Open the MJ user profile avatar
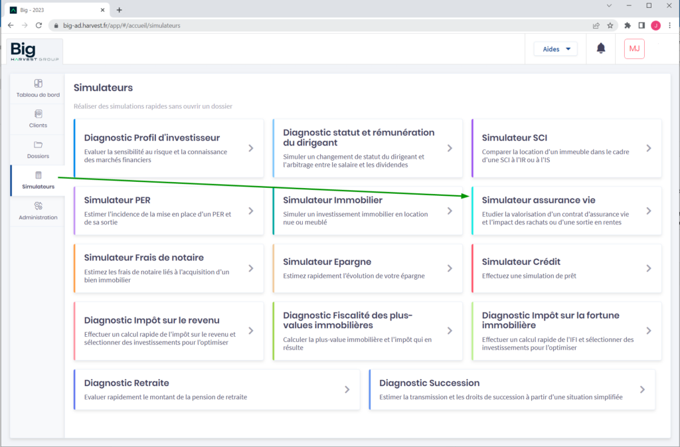Screen dimensions: 680x447 pyautogui.click(x=634, y=48)
